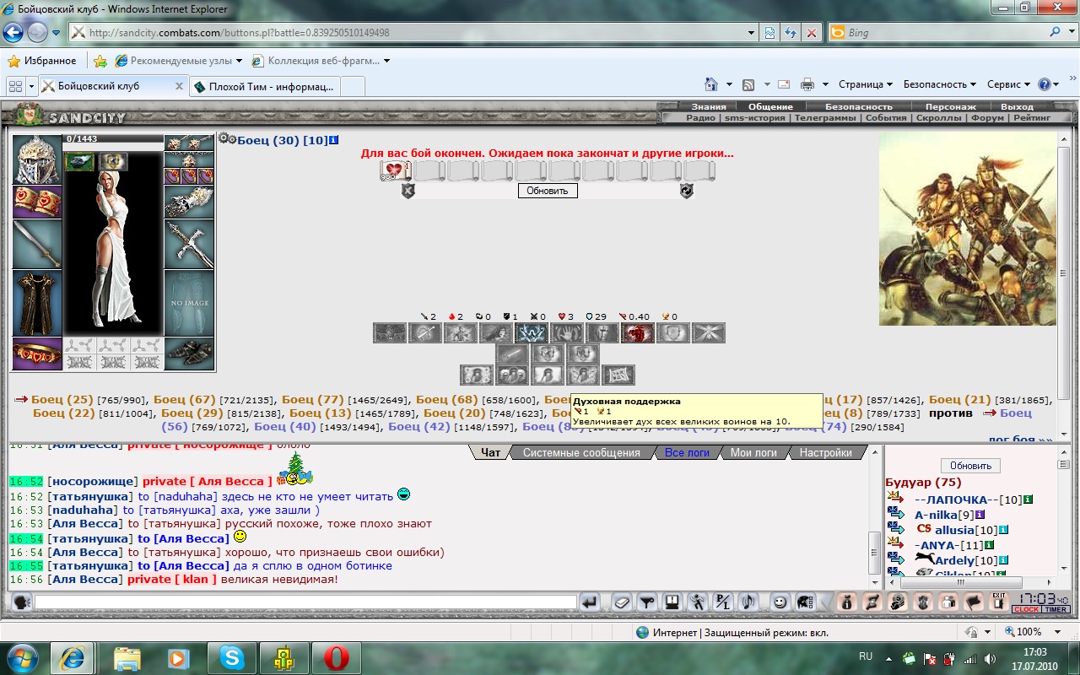Click the heart scroll in first scroll slot
Viewport: 1080px width, 675px height.
point(394,170)
